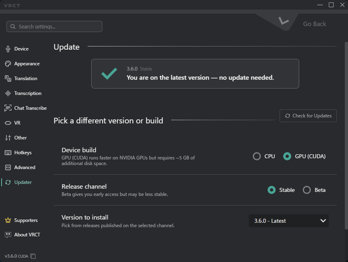Click the 'no update needed' status message
The image size is (348, 262).
(x=200, y=78)
